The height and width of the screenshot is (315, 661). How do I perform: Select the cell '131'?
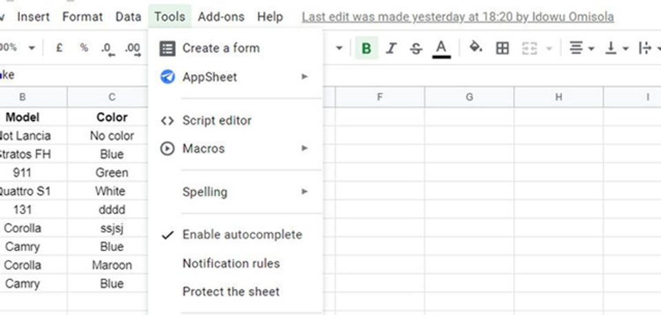(x=33, y=210)
